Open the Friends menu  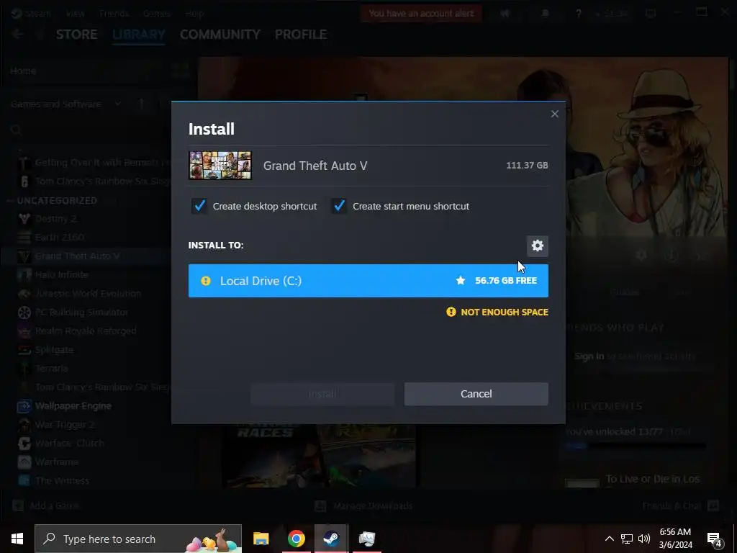[x=114, y=13]
